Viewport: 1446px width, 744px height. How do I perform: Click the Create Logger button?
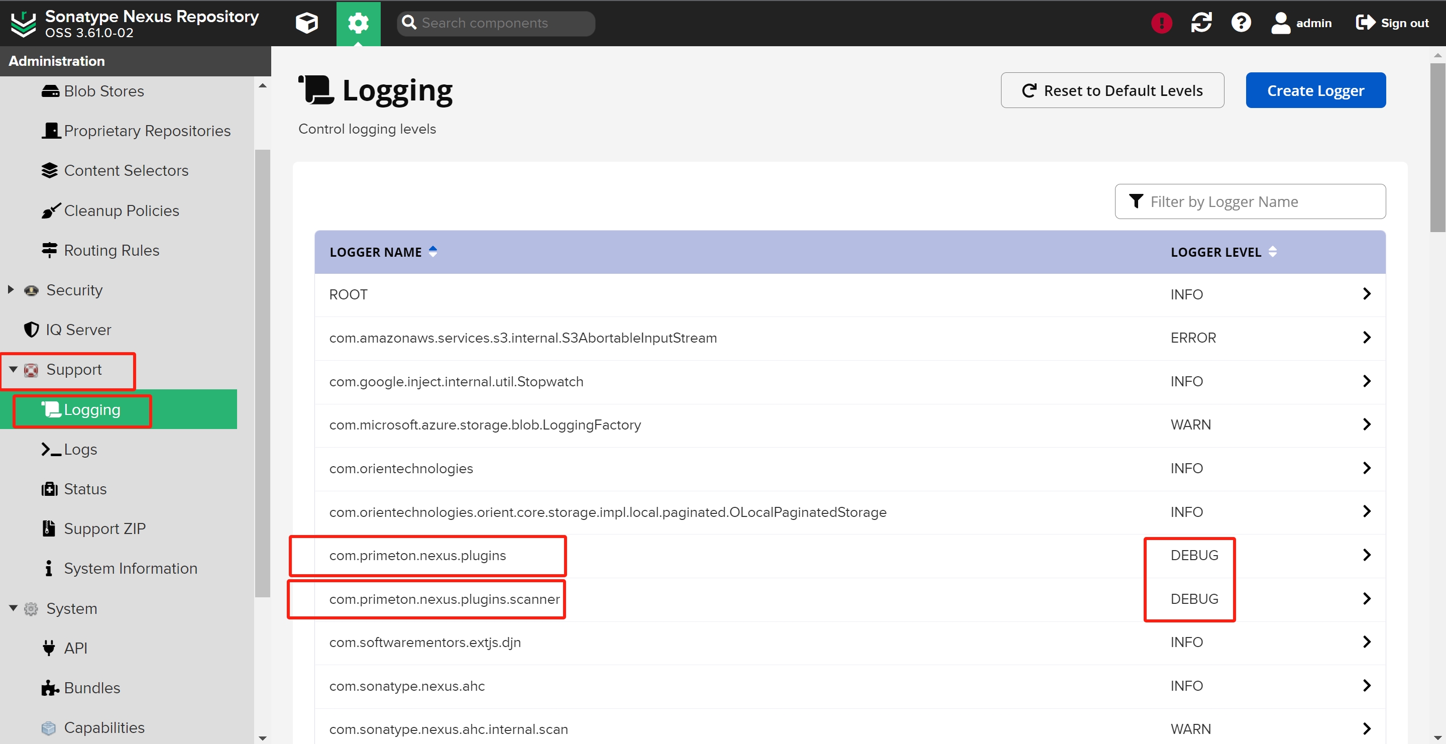(x=1316, y=90)
